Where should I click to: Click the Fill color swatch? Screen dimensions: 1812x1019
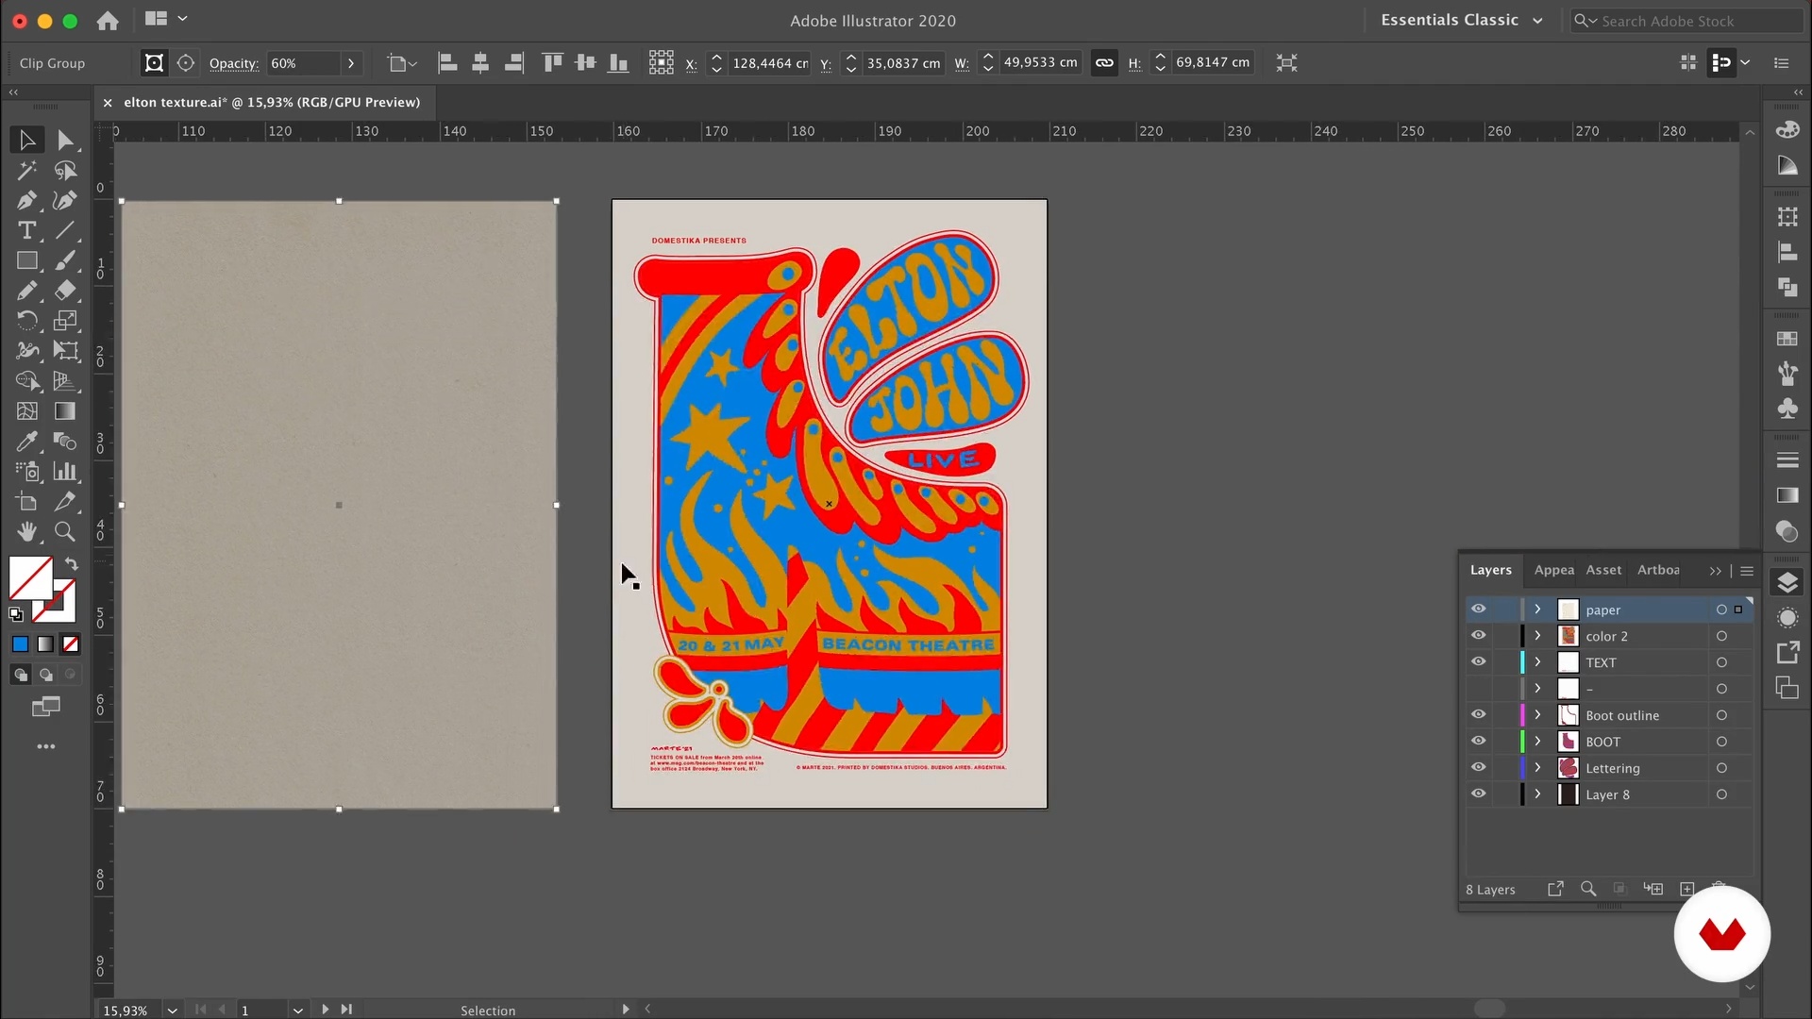[30, 578]
